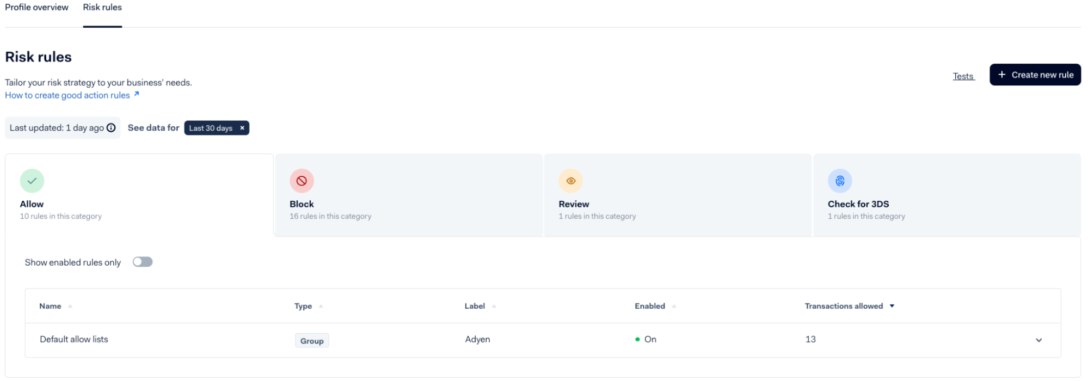Click the plus icon in Create new rule
1088x381 pixels.
click(x=1001, y=75)
